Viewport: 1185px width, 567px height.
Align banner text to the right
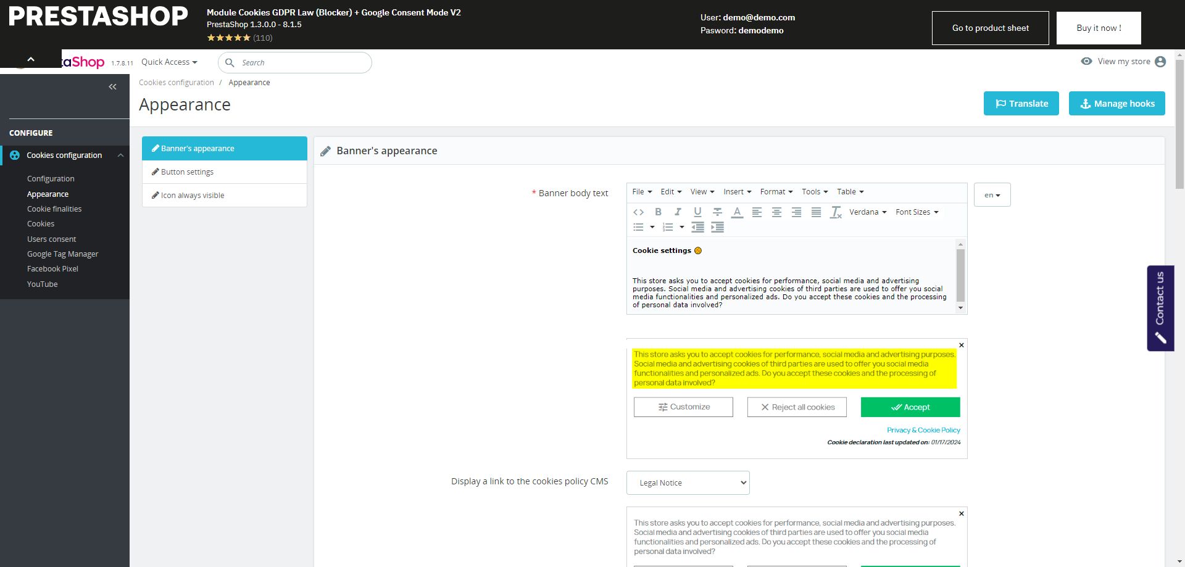click(796, 212)
